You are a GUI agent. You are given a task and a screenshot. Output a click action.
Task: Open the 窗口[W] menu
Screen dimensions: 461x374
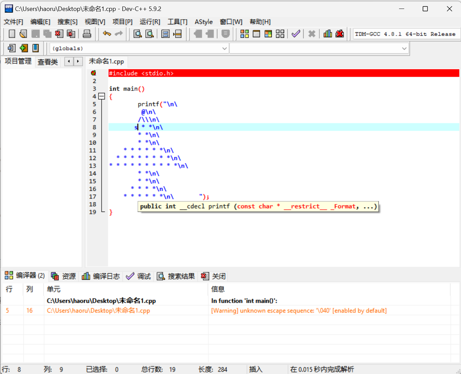[x=231, y=22]
